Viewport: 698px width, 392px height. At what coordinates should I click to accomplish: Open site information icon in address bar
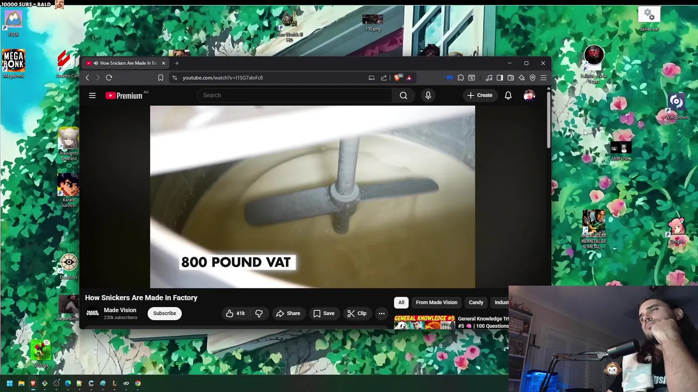click(174, 78)
